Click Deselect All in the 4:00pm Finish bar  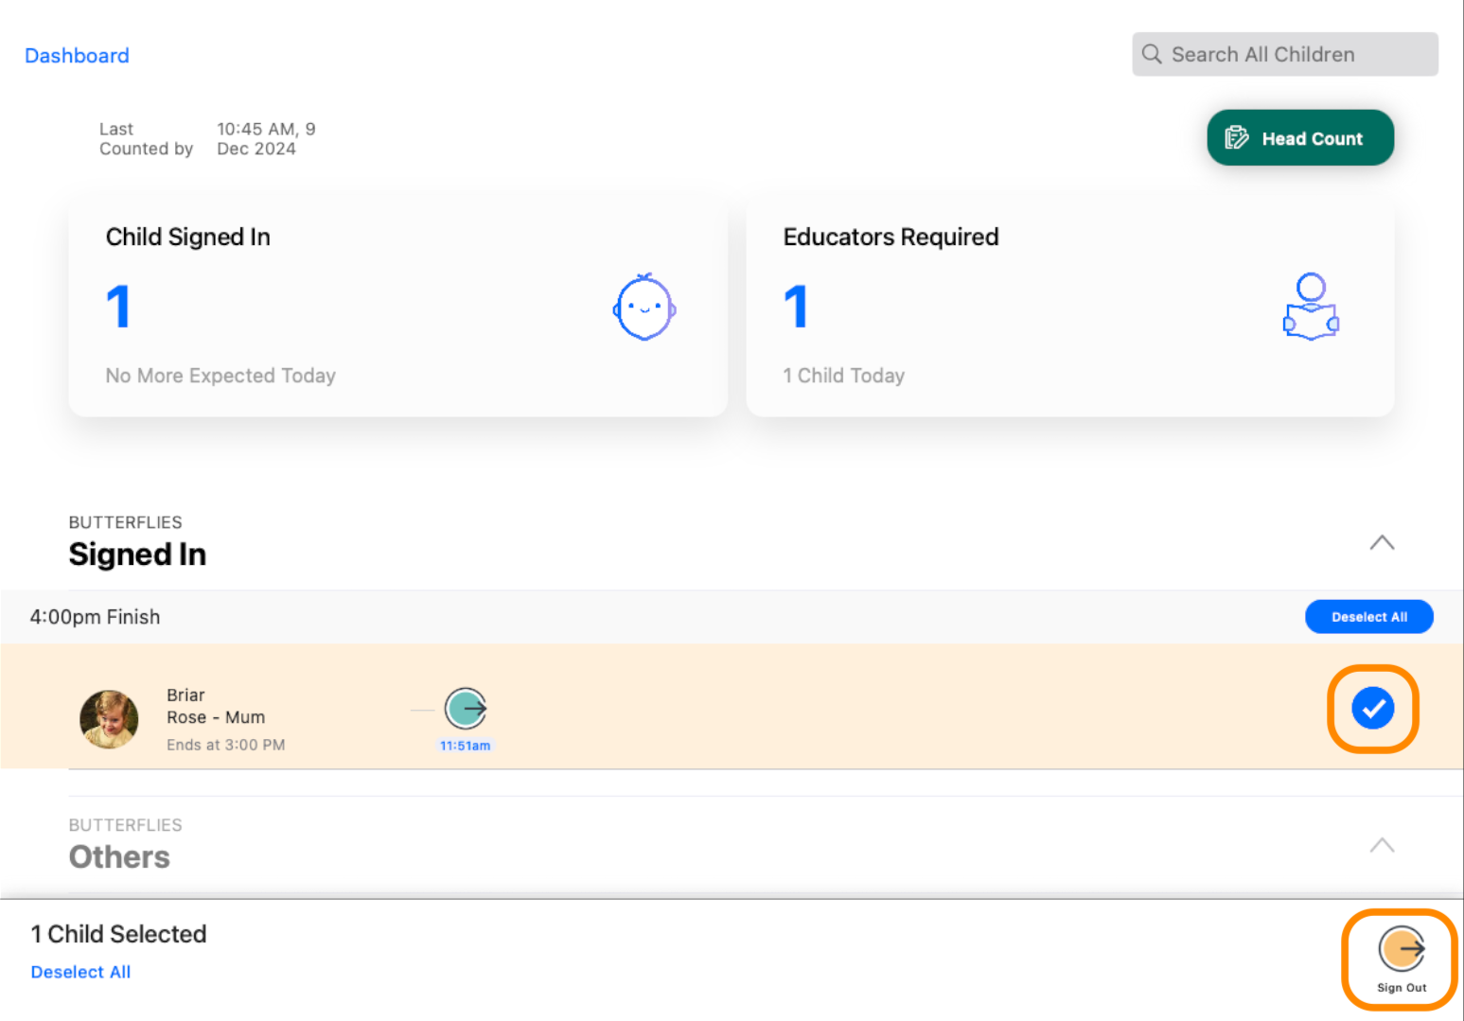pyautogui.click(x=1368, y=616)
